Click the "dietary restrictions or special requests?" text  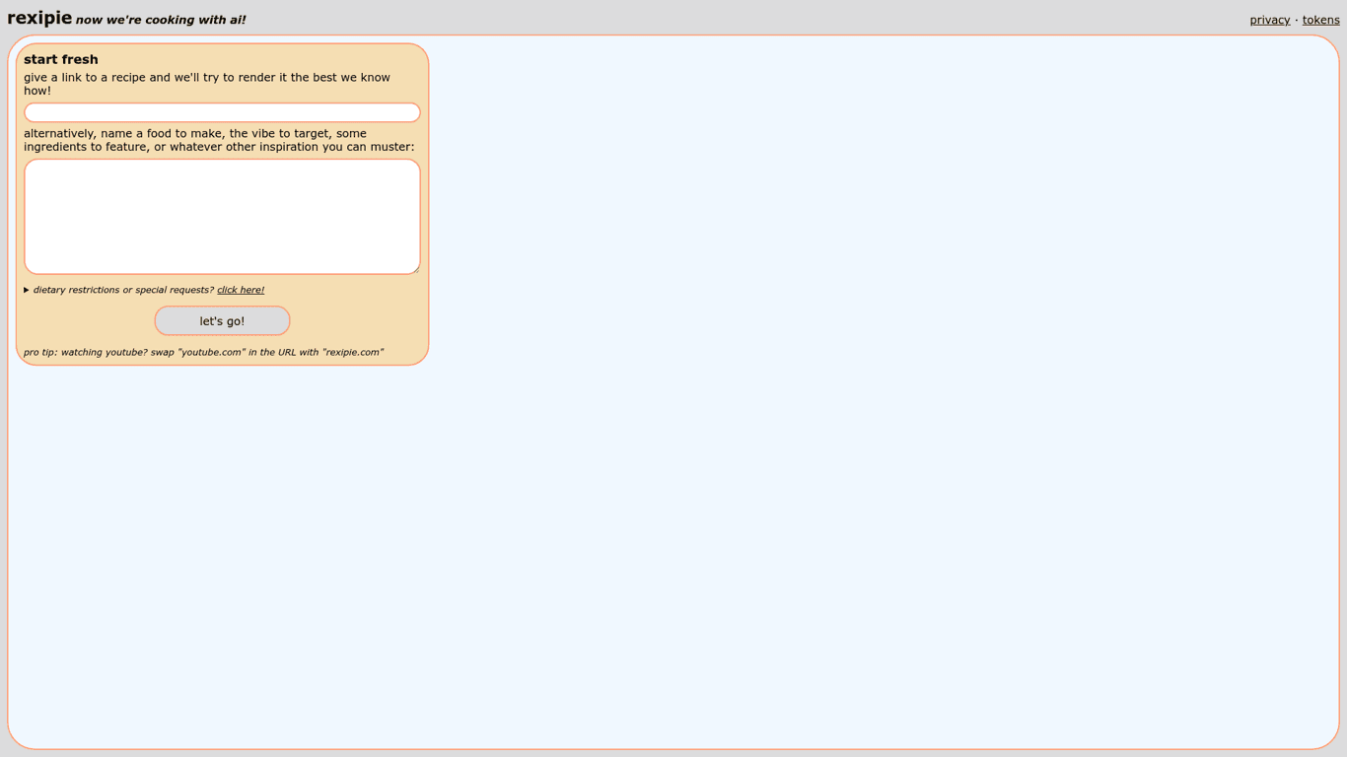(123, 290)
